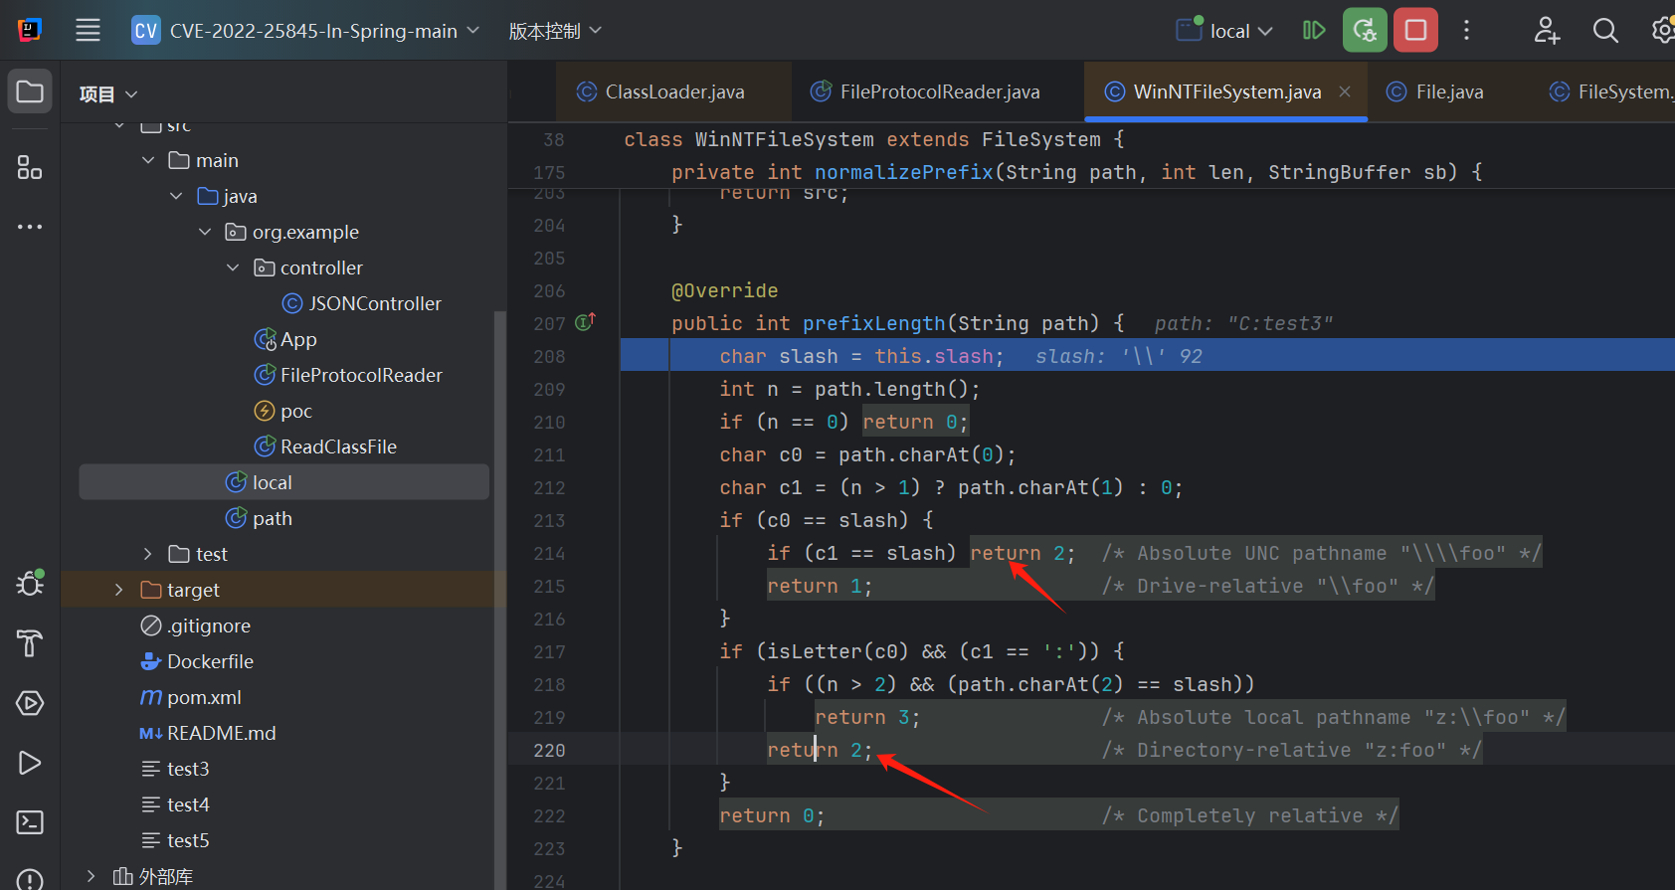
Task: Open the local run configuration dropdown
Action: [x=1224, y=31]
